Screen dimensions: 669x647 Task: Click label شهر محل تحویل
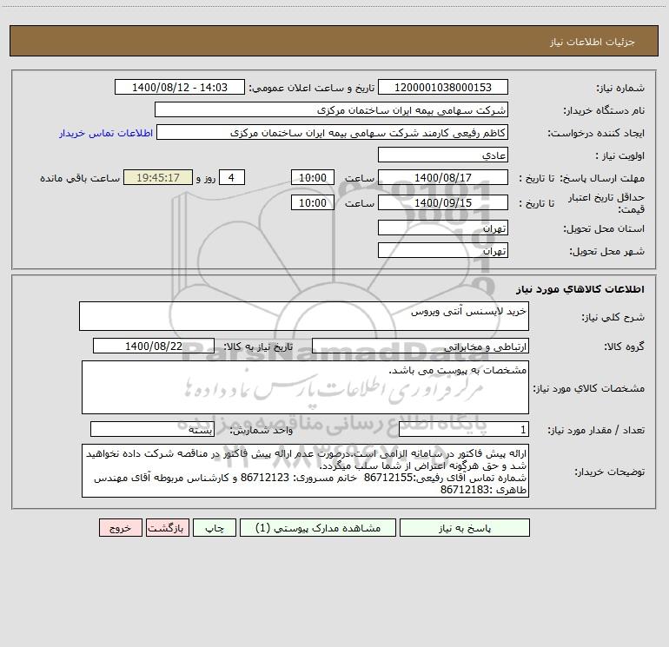point(606,252)
